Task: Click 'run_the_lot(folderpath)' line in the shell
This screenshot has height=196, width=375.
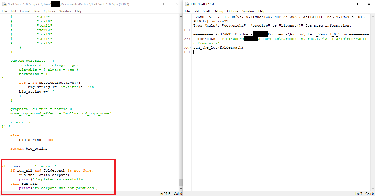Action: [218, 47]
